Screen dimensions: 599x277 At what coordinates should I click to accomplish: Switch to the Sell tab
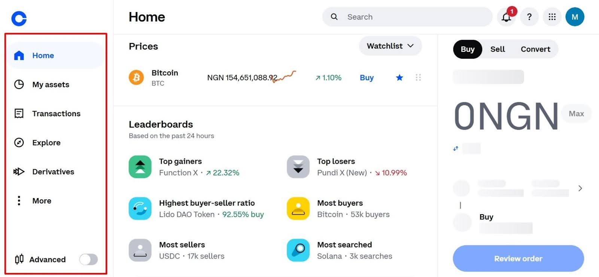(x=497, y=49)
